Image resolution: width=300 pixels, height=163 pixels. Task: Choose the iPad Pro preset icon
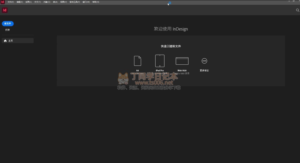[160, 61]
